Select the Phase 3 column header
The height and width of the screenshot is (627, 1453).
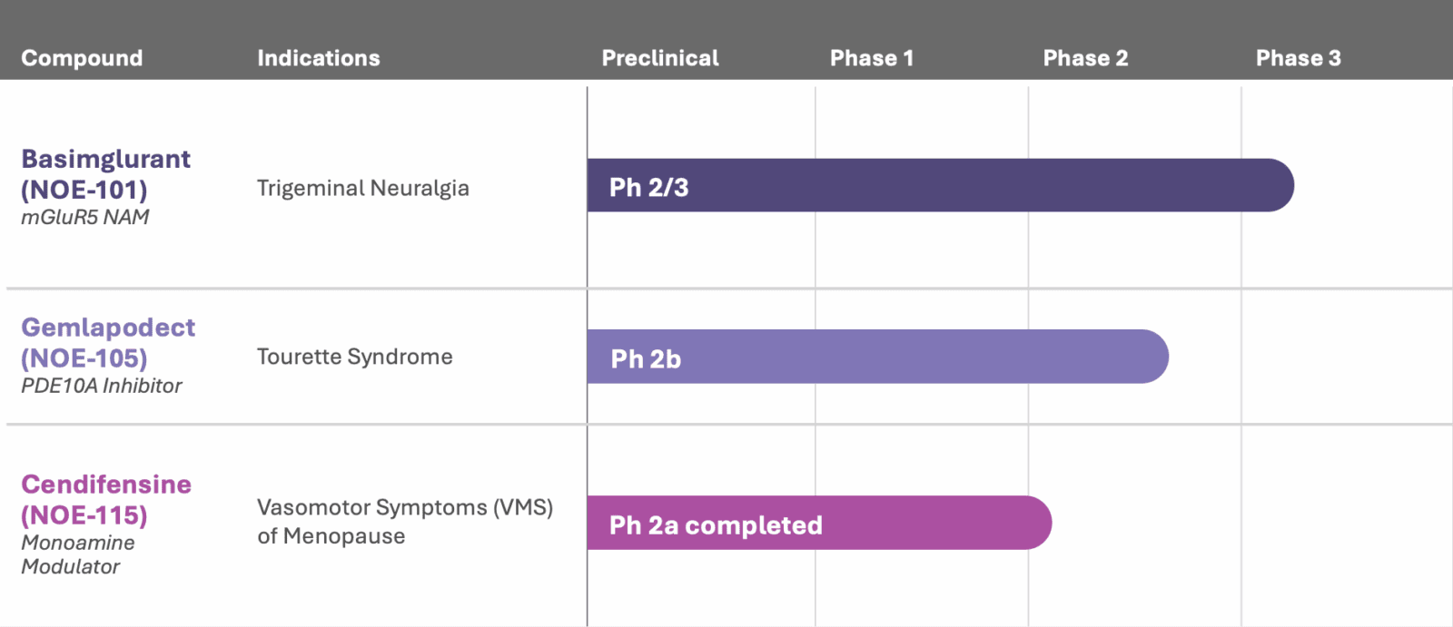[x=1298, y=58]
